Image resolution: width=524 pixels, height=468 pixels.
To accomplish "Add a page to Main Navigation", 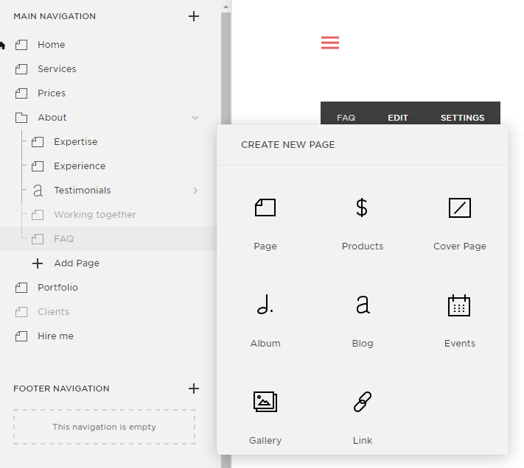I will pos(194,16).
